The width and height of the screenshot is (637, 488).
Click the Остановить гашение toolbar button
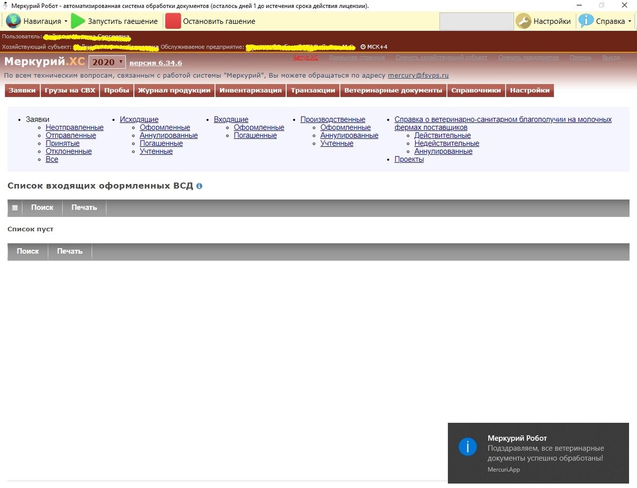pos(211,21)
